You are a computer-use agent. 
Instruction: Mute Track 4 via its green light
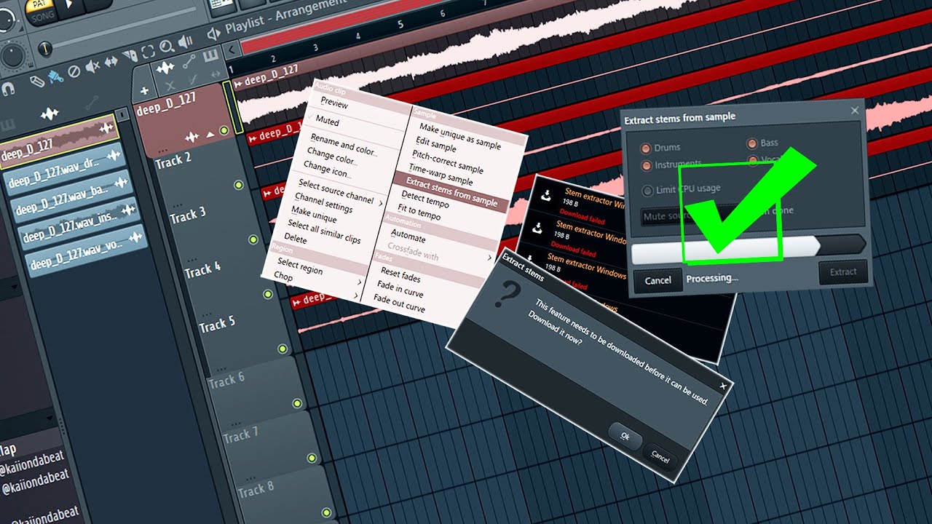pos(267,294)
